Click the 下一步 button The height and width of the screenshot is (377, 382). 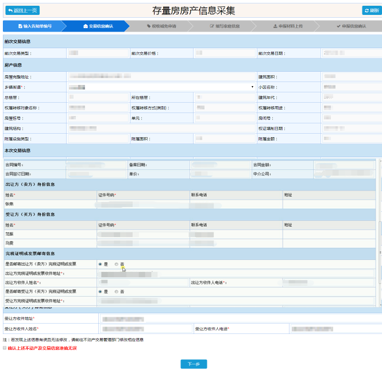[x=194, y=364]
